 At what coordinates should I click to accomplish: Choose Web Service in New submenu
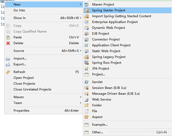pos(128,99)
